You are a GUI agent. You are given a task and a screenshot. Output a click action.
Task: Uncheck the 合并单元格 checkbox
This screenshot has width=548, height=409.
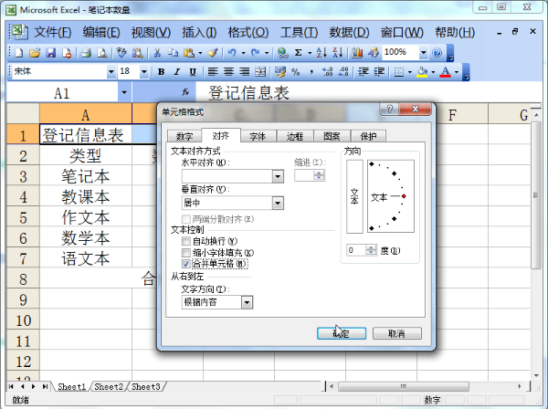tap(187, 264)
